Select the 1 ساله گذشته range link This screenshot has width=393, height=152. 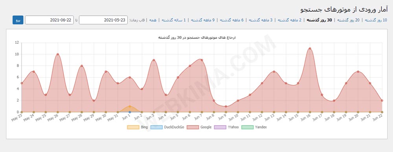[x=174, y=20]
